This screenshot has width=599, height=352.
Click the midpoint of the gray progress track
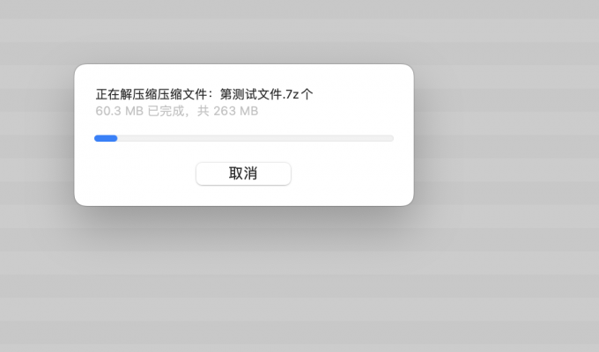pos(244,138)
